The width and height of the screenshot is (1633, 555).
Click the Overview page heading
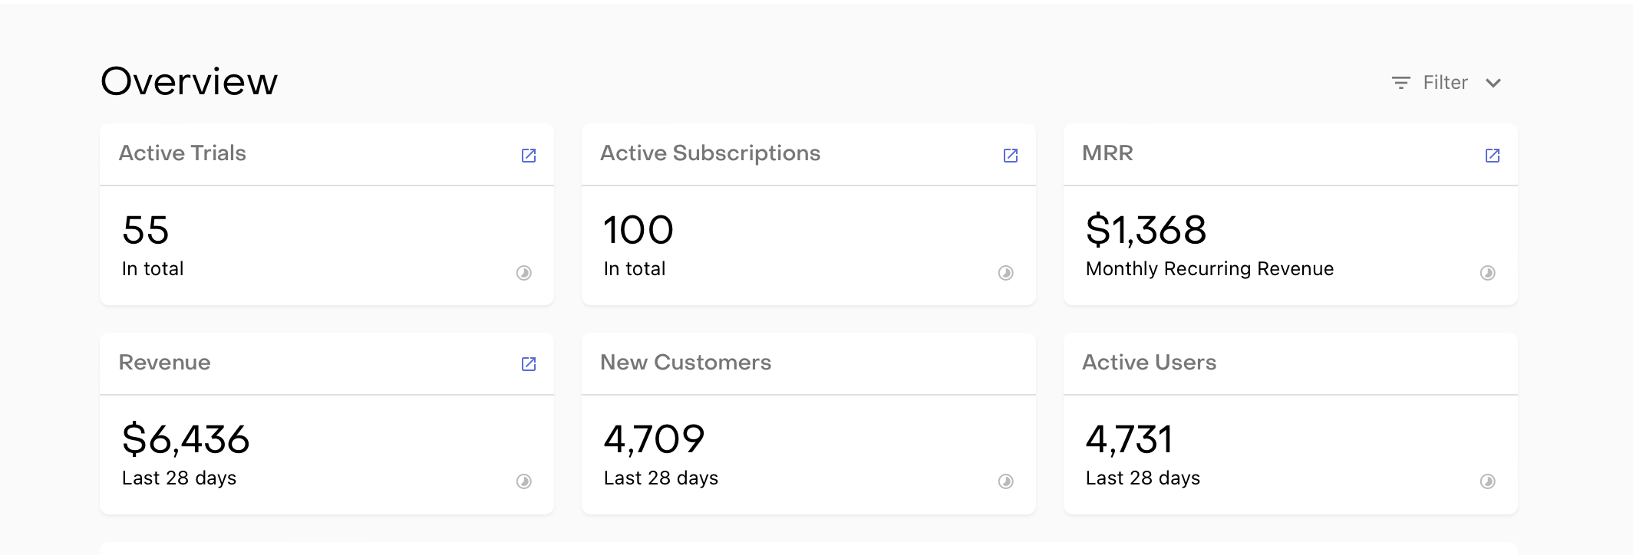pos(189,81)
